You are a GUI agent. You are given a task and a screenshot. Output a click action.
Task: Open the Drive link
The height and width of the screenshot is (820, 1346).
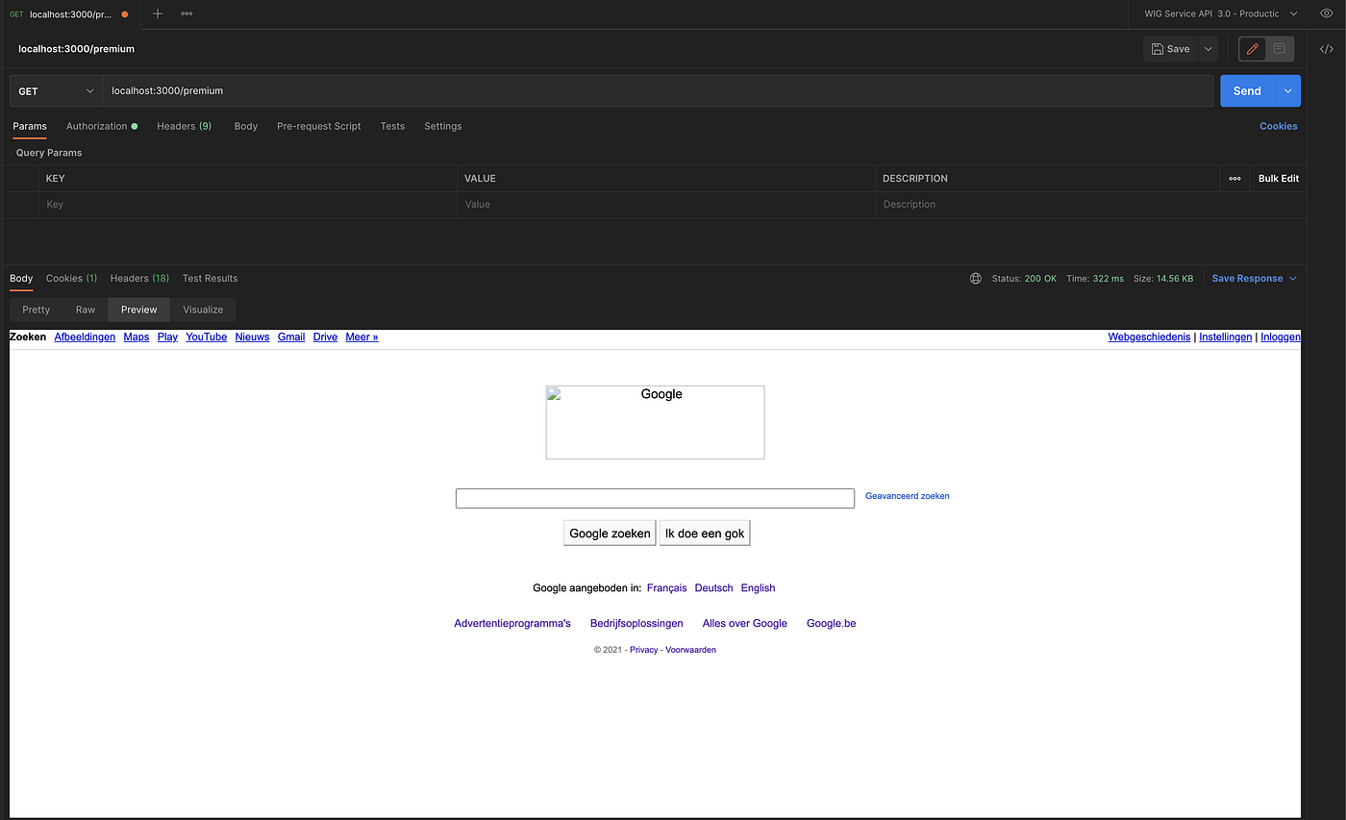[x=325, y=337]
